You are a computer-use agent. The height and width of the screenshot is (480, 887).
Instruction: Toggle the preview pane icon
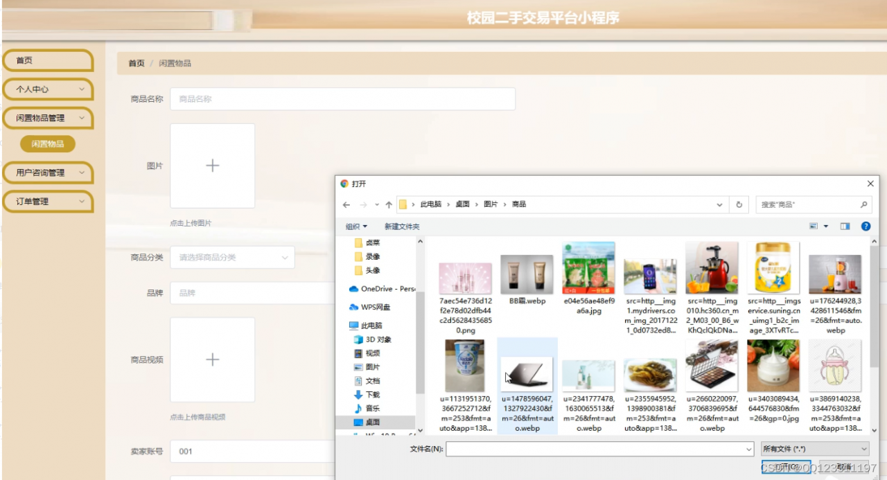click(x=845, y=226)
